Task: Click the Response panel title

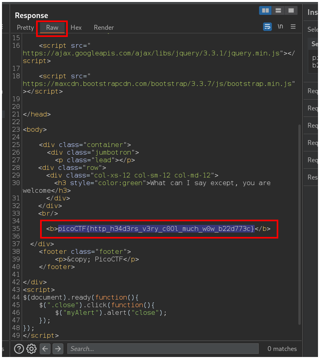Action: click(31, 16)
